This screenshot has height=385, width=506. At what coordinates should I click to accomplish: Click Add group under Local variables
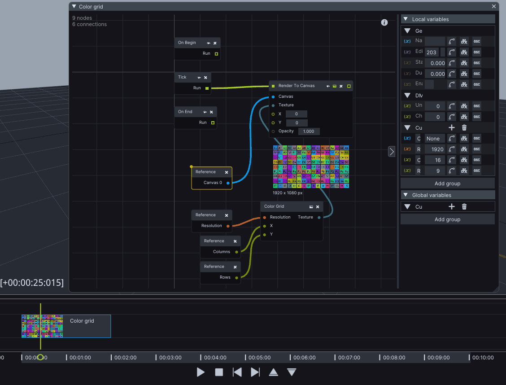pyautogui.click(x=447, y=184)
